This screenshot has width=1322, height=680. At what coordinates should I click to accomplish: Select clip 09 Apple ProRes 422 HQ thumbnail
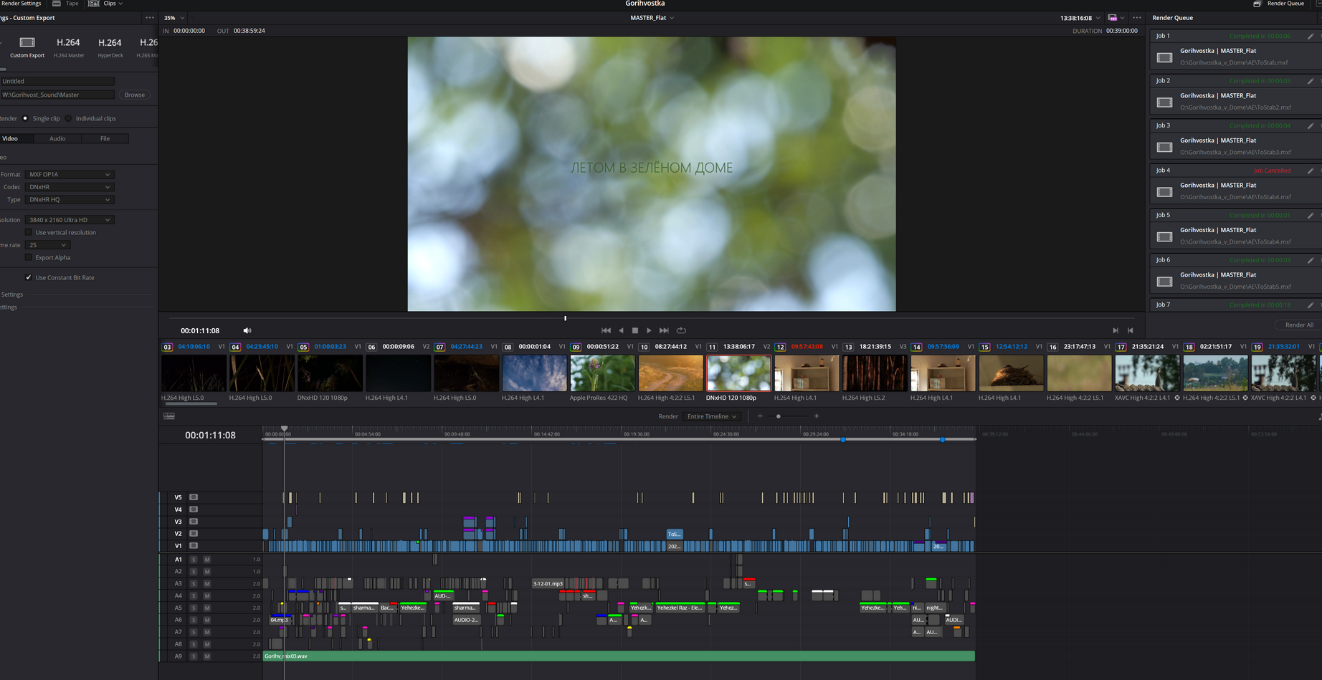[602, 373]
